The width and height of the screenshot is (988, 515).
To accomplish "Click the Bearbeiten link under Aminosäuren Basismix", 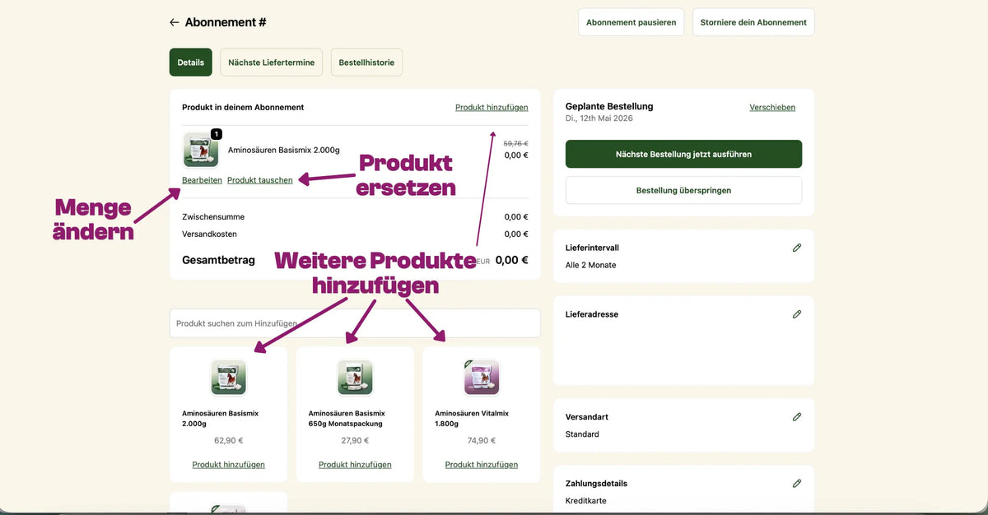I will tap(202, 180).
